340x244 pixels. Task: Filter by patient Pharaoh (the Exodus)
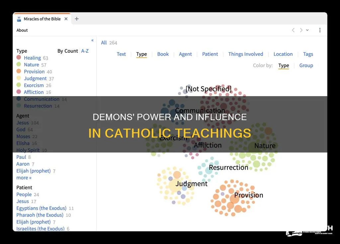point(40,215)
